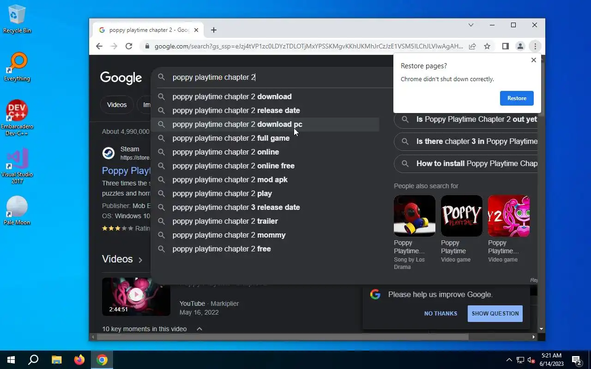Screen dimensions: 591x369
Task: Dismiss the Restore pages popup
Action: pos(534,60)
